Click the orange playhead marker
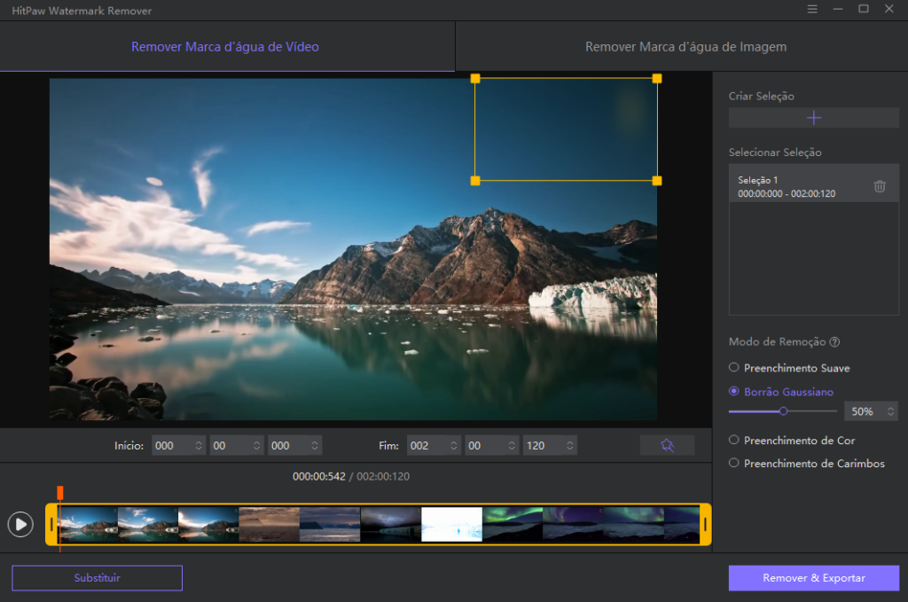The width and height of the screenshot is (908, 602). 60,492
